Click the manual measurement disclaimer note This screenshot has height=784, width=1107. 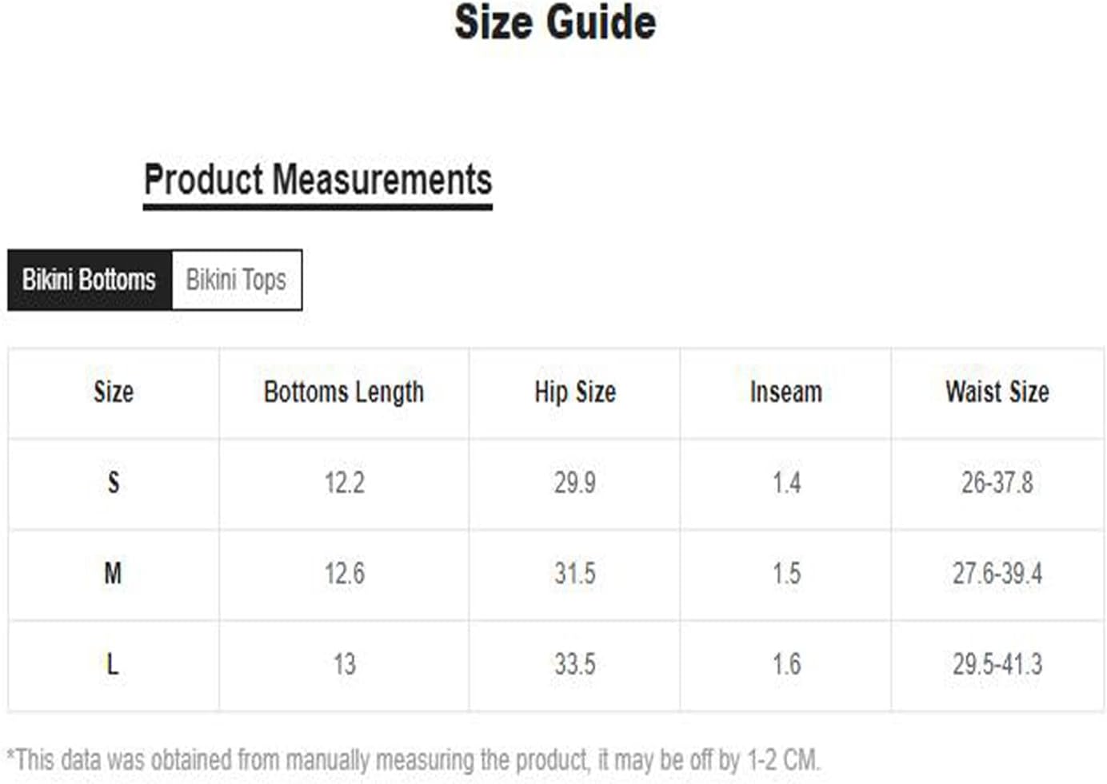coord(414,760)
